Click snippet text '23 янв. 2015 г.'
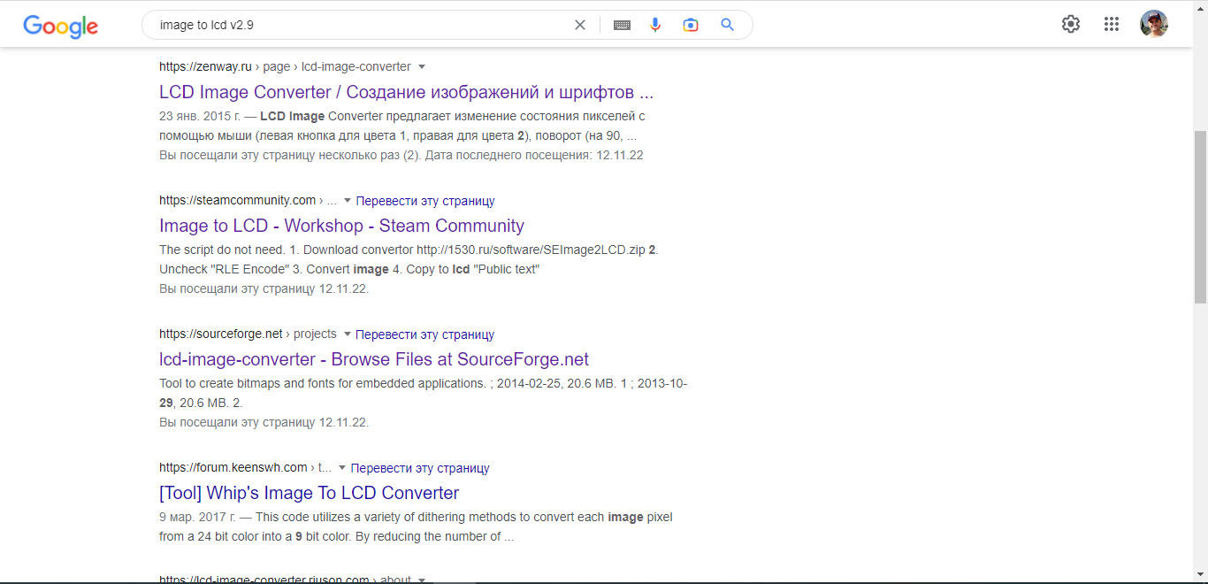Screen dimensions: 1208x584 (200, 116)
